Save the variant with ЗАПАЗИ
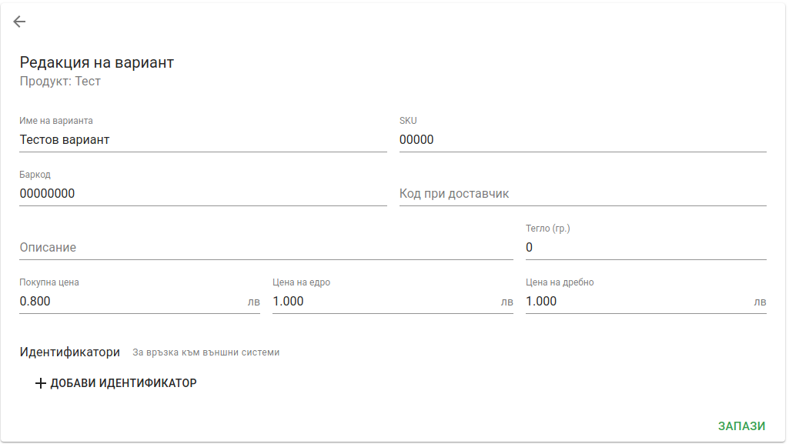The height and width of the screenshot is (444, 789). (x=741, y=426)
